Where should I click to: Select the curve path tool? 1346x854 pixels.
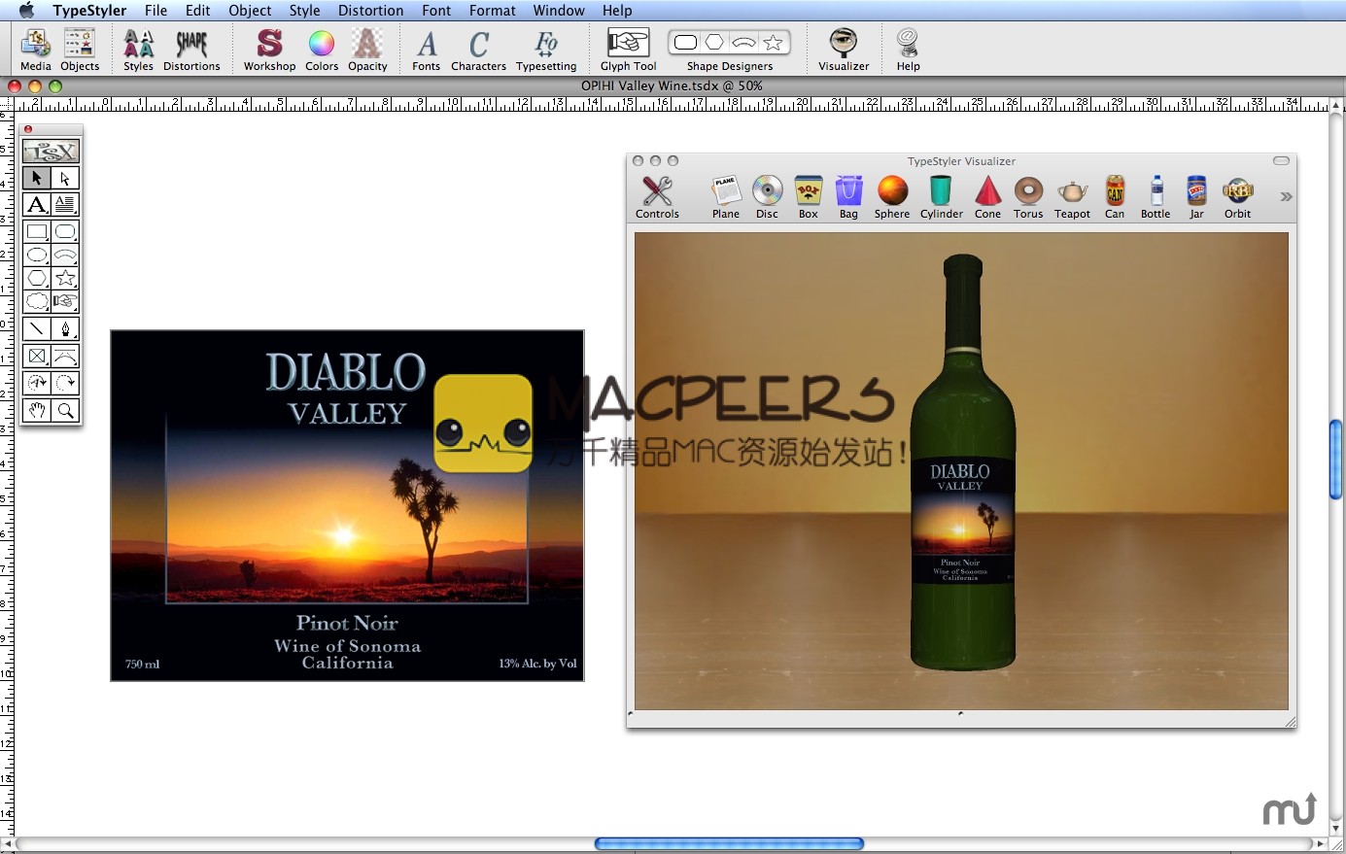coord(65,356)
